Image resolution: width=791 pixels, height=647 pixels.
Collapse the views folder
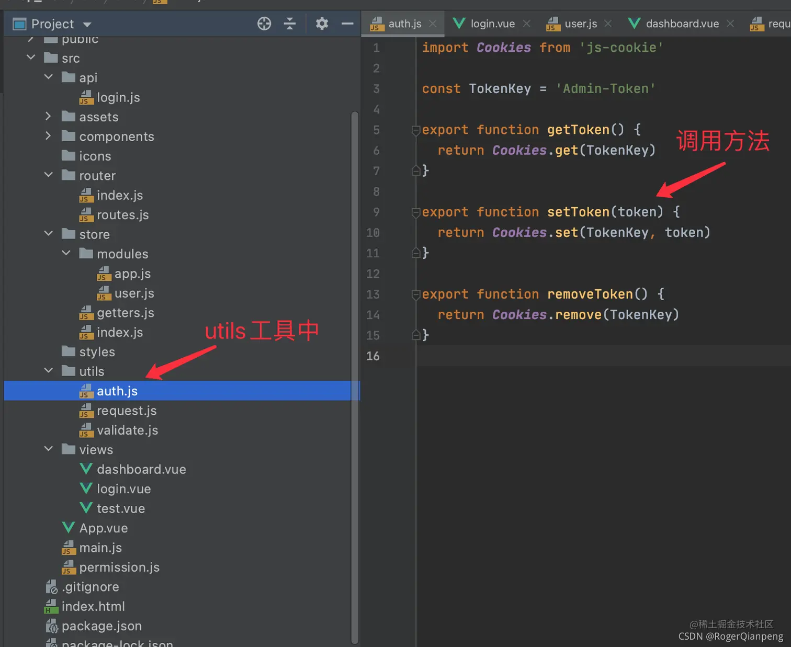pyautogui.click(x=49, y=449)
